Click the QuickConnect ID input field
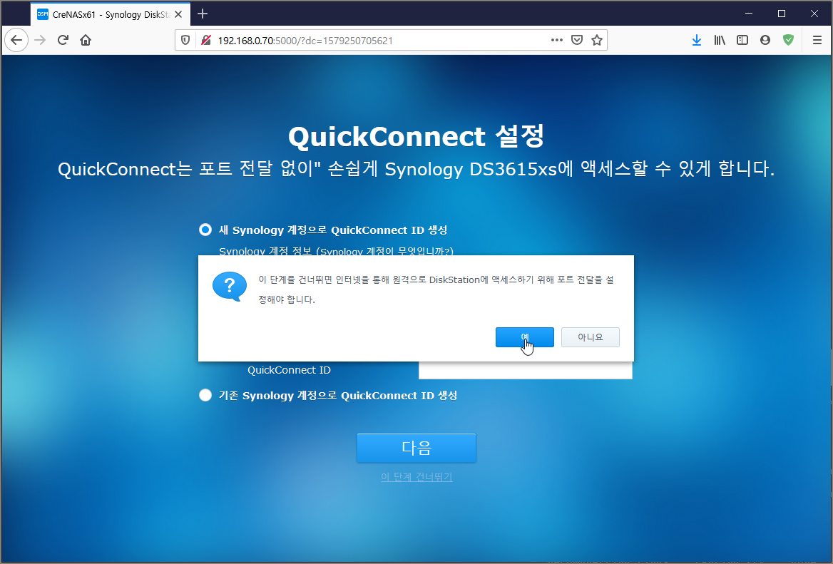 (526, 370)
